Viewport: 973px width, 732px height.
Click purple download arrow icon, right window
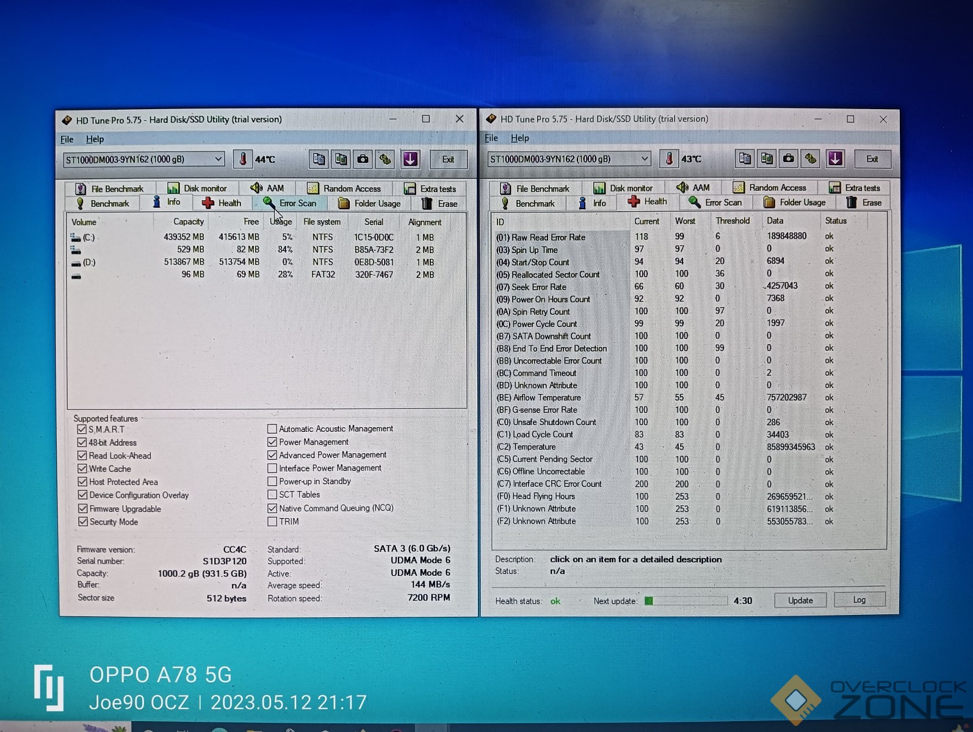point(836,159)
